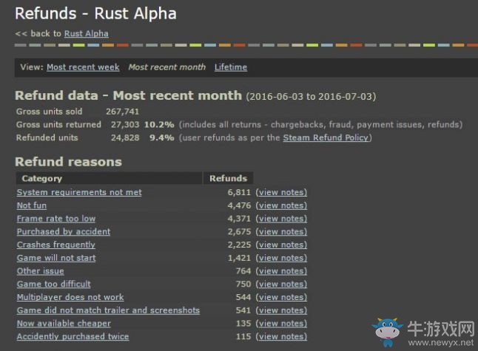This screenshot has width=478, height=351.
Task: Switch view to Most recent week
Action: (x=83, y=67)
